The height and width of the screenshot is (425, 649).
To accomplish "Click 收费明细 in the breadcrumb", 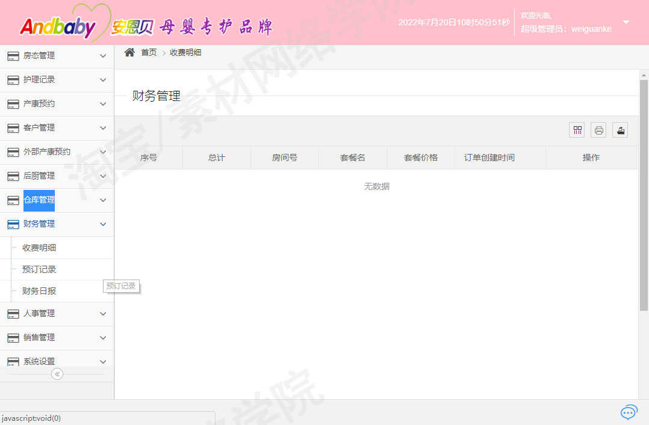I will tap(185, 52).
